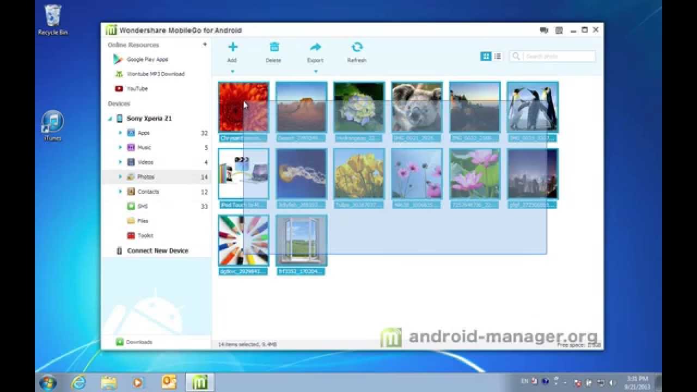This screenshot has height=392, width=697.
Task: Expand the Contacts tree node
Action: coord(120,192)
